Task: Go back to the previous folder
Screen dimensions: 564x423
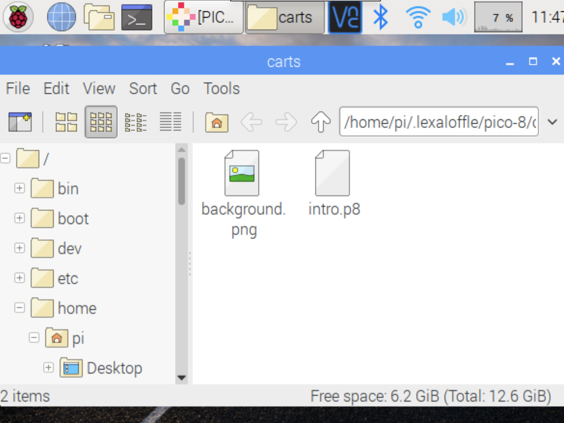Action: pyautogui.click(x=251, y=122)
